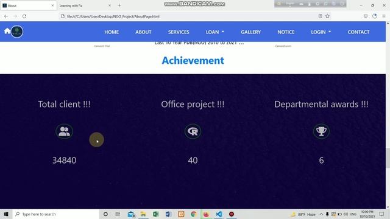390x219 pixels.
Task: Click the Type here to search box
Action: pyautogui.click(x=56, y=214)
